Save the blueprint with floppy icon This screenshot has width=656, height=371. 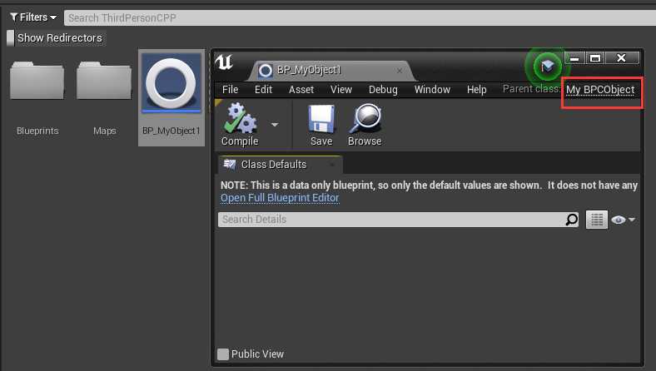point(321,119)
